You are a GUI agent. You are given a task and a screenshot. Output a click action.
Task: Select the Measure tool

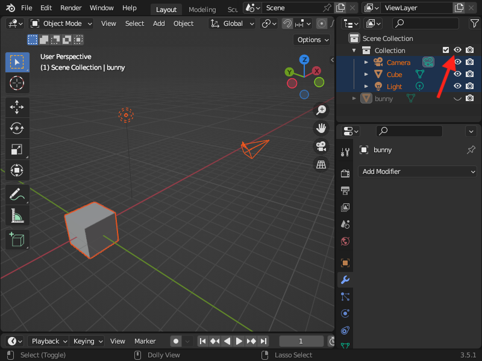coord(17,215)
